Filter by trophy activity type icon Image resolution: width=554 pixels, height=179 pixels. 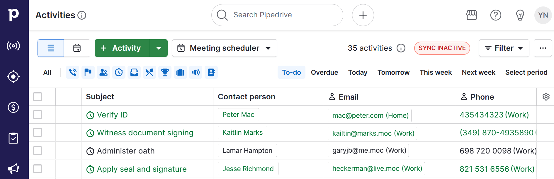point(165,72)
